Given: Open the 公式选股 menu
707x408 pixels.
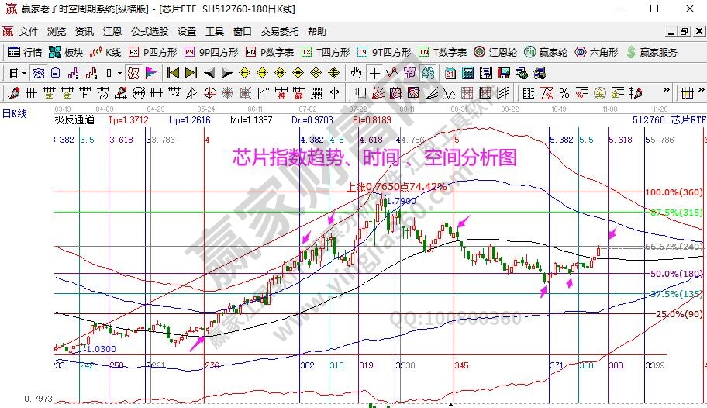Looking at the screenshot, I should click(149, 32).
